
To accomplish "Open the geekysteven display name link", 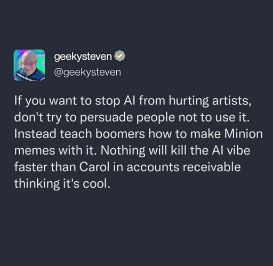I will point(83,57).
